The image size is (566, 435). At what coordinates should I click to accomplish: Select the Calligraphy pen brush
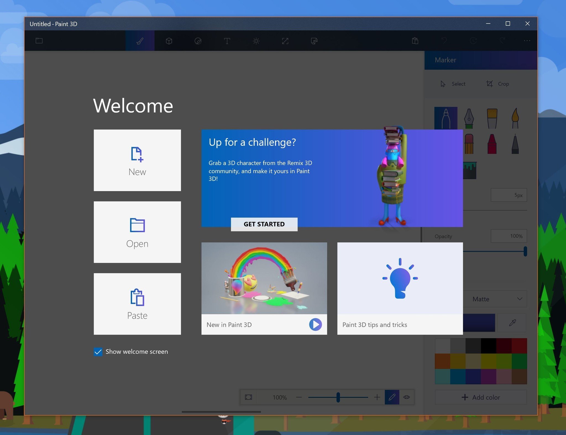click(469, 118)
